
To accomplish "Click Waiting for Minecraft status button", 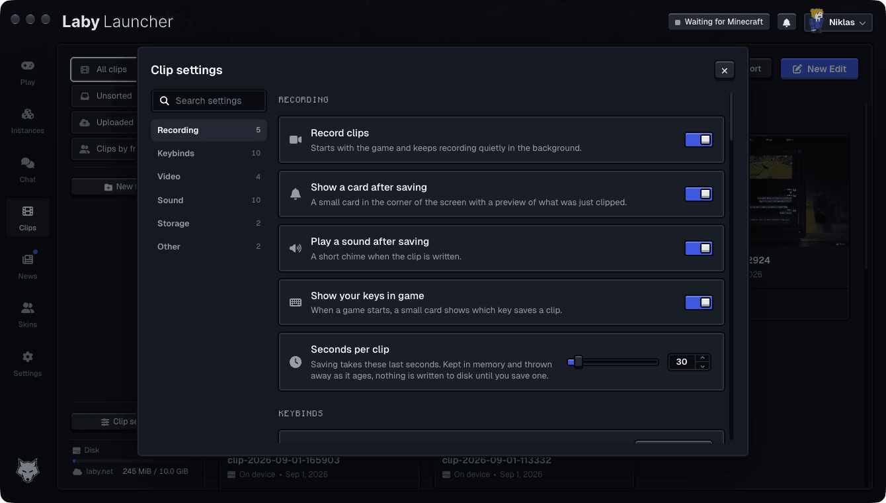I will coord(719,22).
